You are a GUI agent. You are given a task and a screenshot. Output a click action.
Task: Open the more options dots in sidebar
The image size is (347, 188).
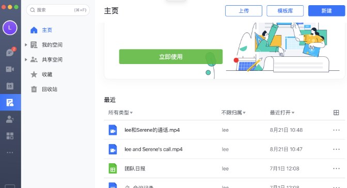click(x=10, y=152)
